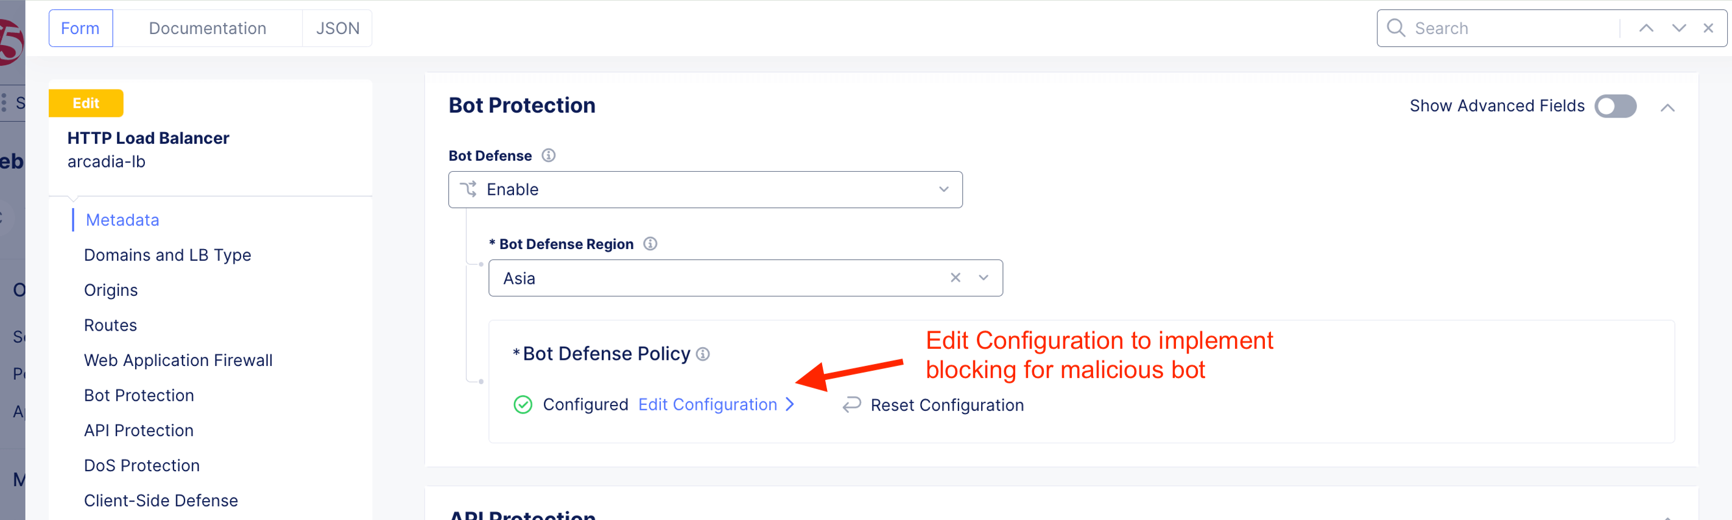Expand the Bot Defense Region dropdown
The width and height of the screenshot is (1732, 520).
(x=984, y=278)
